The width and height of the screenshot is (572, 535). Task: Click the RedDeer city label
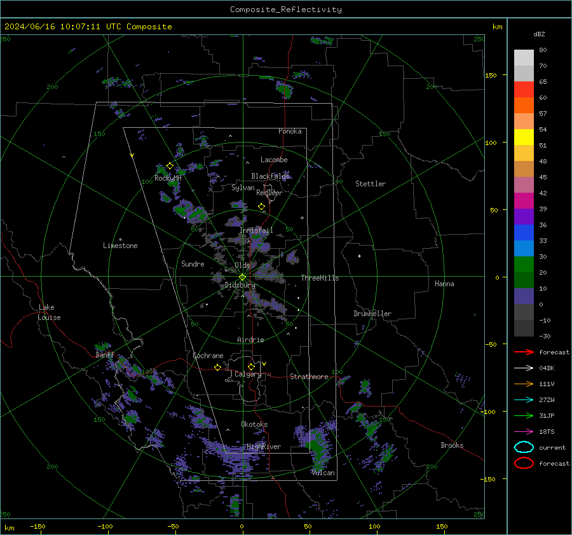269,193
